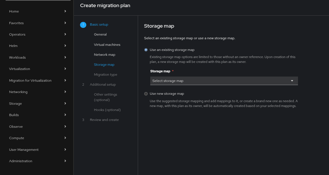
Task: Expand the Home navigation chevron
Action: tap(65, 11)
